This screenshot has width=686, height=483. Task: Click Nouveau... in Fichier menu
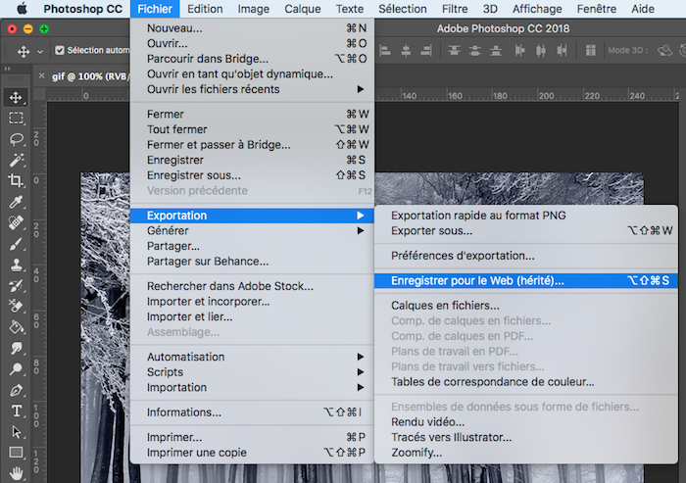coord(252,28)
